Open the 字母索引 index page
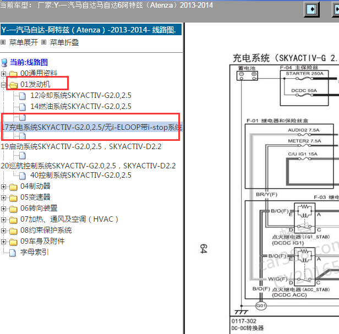This screenshot has height=334, width=339. pos(34,252)
